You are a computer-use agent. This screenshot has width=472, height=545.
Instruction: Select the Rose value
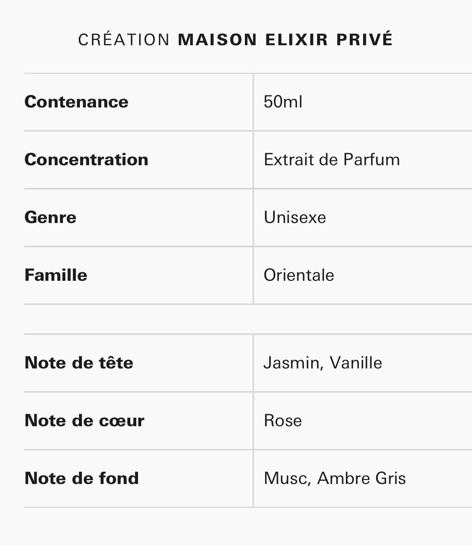coord(283,421)
